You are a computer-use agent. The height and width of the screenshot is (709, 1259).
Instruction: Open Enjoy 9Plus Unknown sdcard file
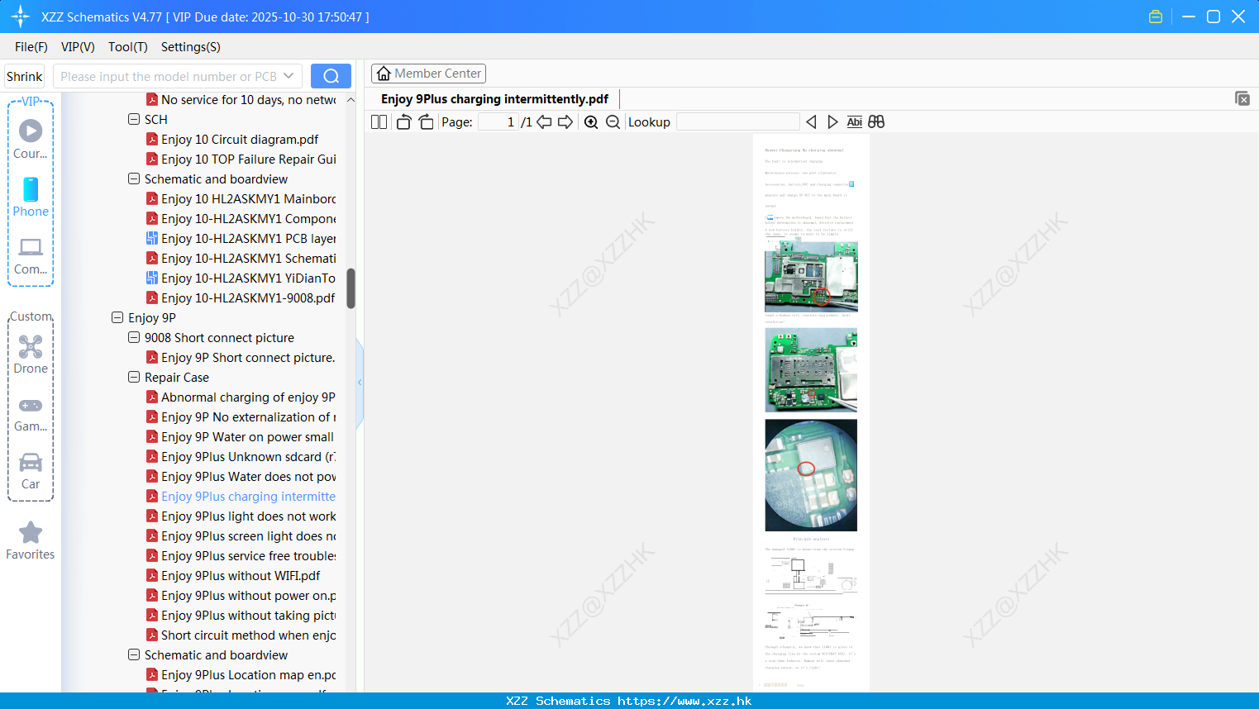pos(241,456)
